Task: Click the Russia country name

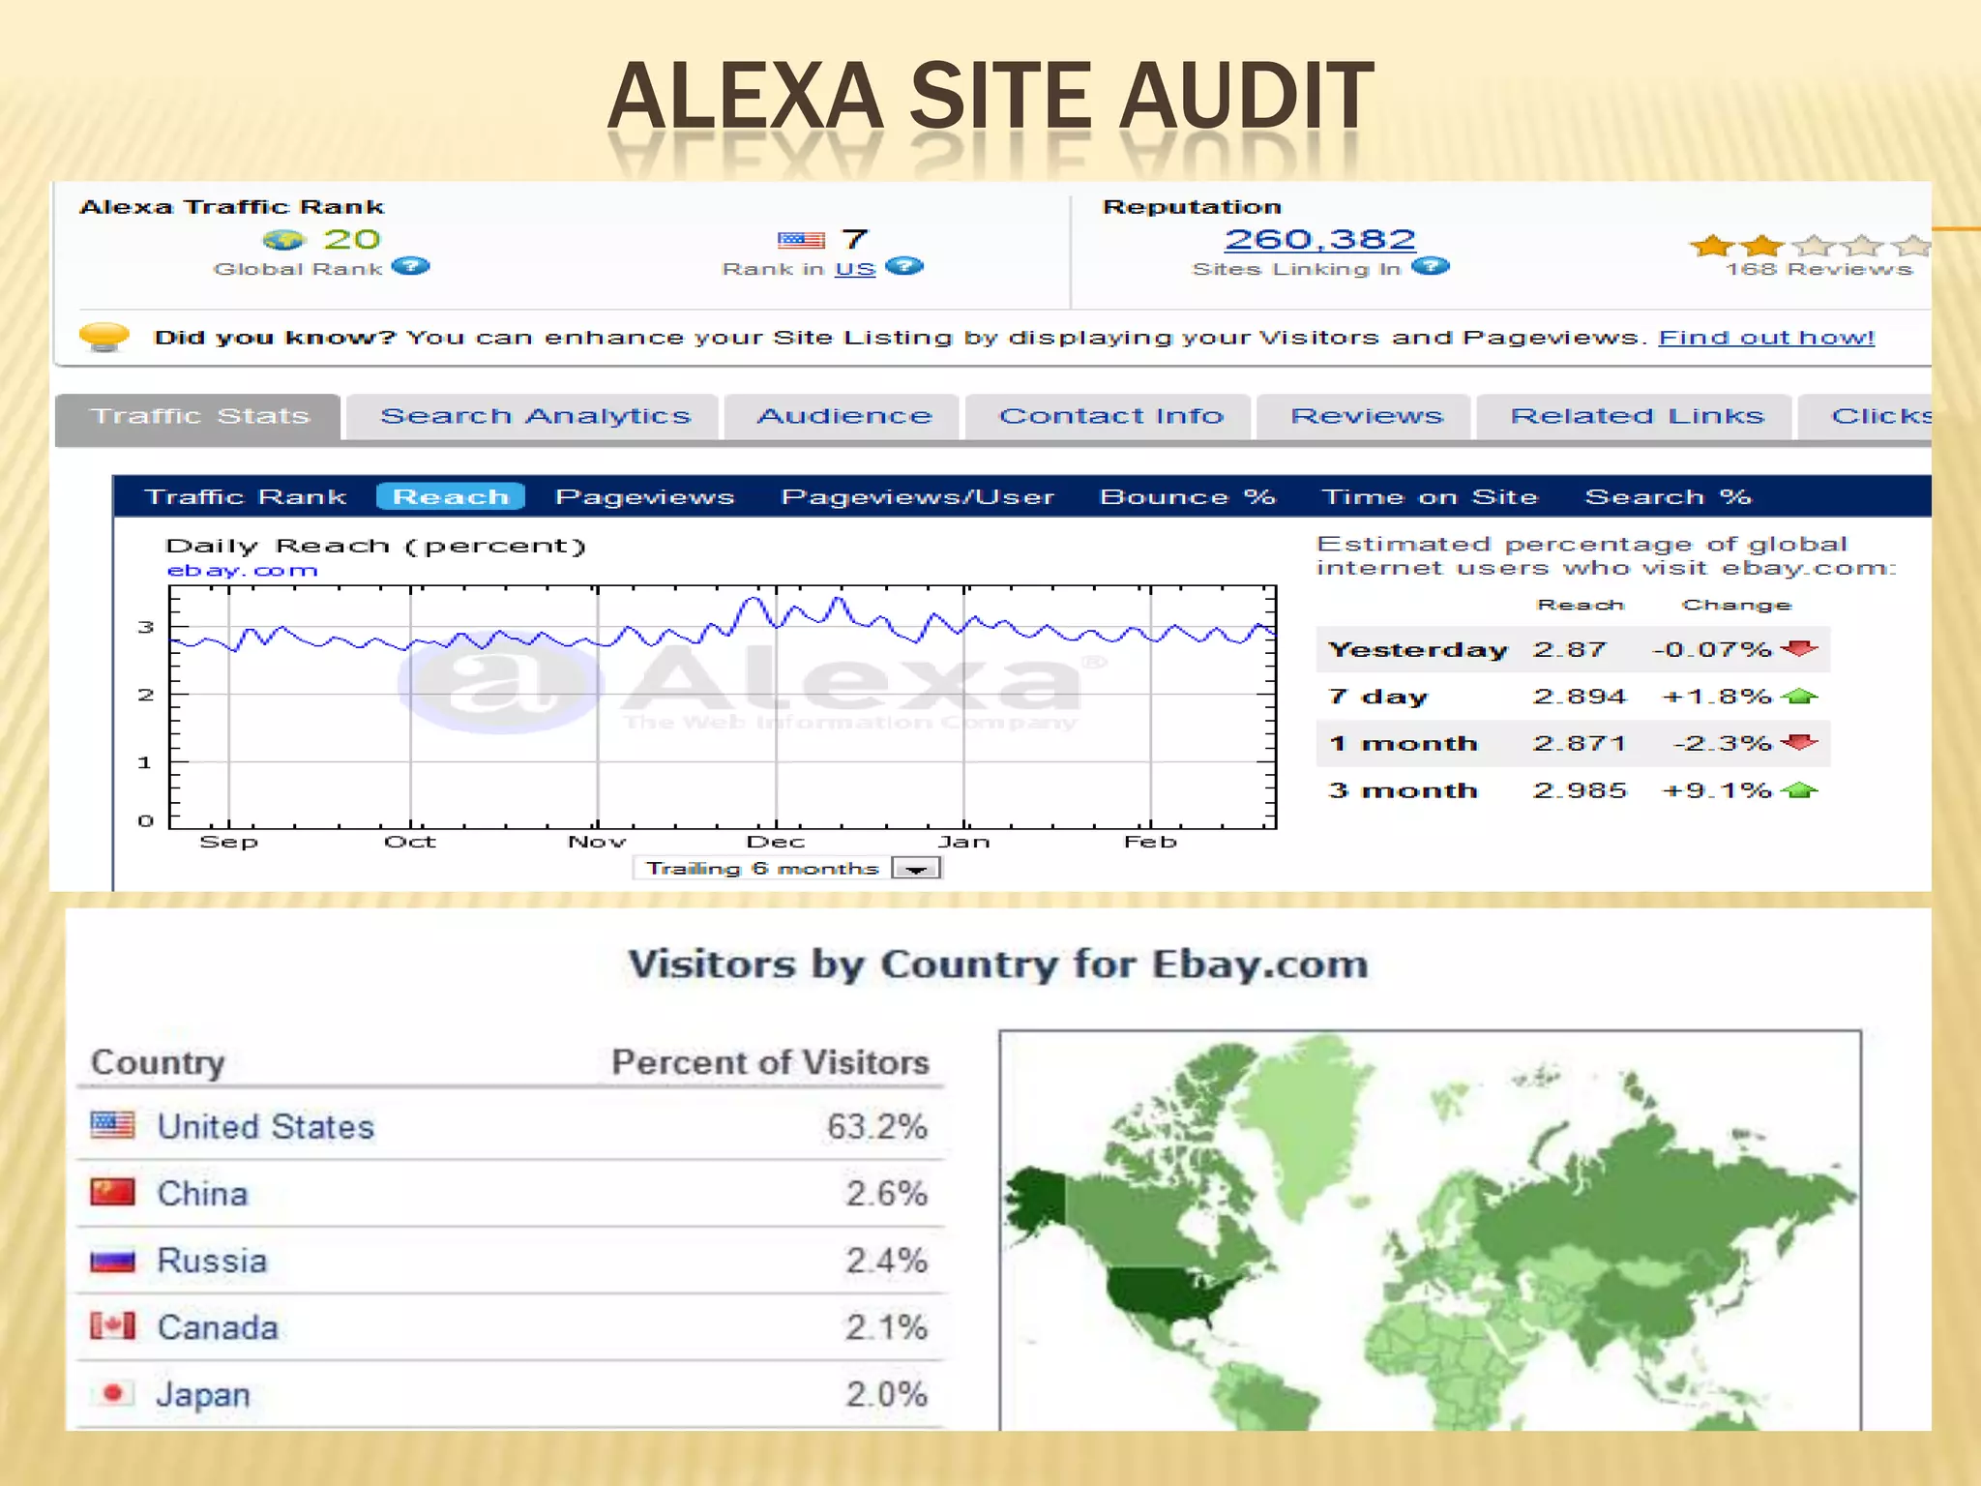Action: pos(212,1261)
